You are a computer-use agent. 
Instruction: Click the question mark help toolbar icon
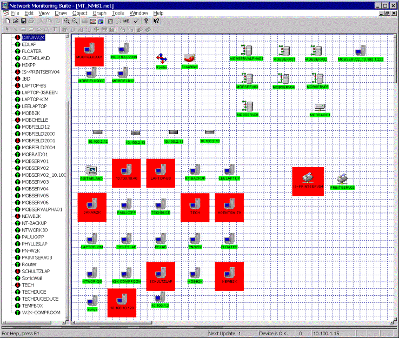(x=146, y=21)
